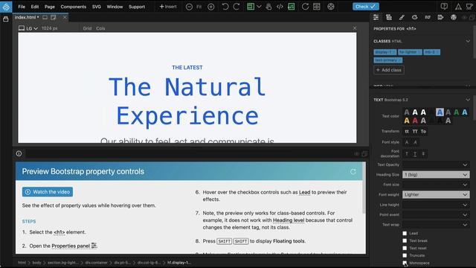Toggle capitalize transform 'To' button
Screen dimensions: 476x268
(x=423, y=131)
